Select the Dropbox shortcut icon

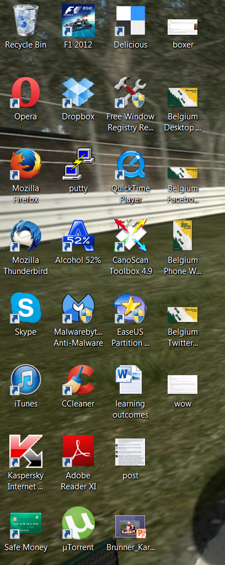78,93
